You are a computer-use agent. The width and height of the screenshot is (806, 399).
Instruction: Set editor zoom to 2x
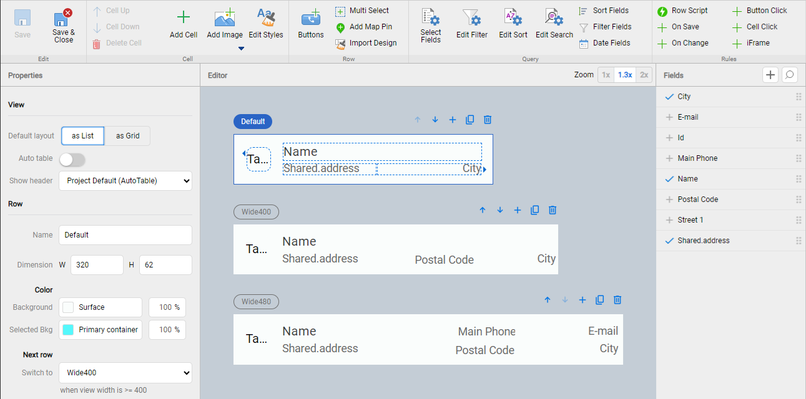coord(644,75)
